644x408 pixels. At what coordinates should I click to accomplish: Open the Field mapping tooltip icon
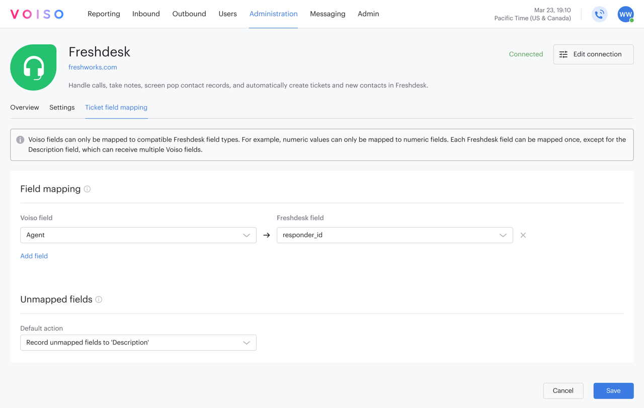[x=87, y=189]
